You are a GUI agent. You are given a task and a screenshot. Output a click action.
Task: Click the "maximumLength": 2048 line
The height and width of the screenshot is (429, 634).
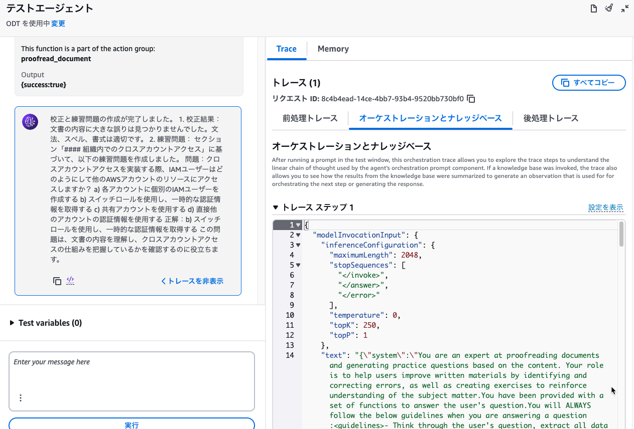[375, 255]
